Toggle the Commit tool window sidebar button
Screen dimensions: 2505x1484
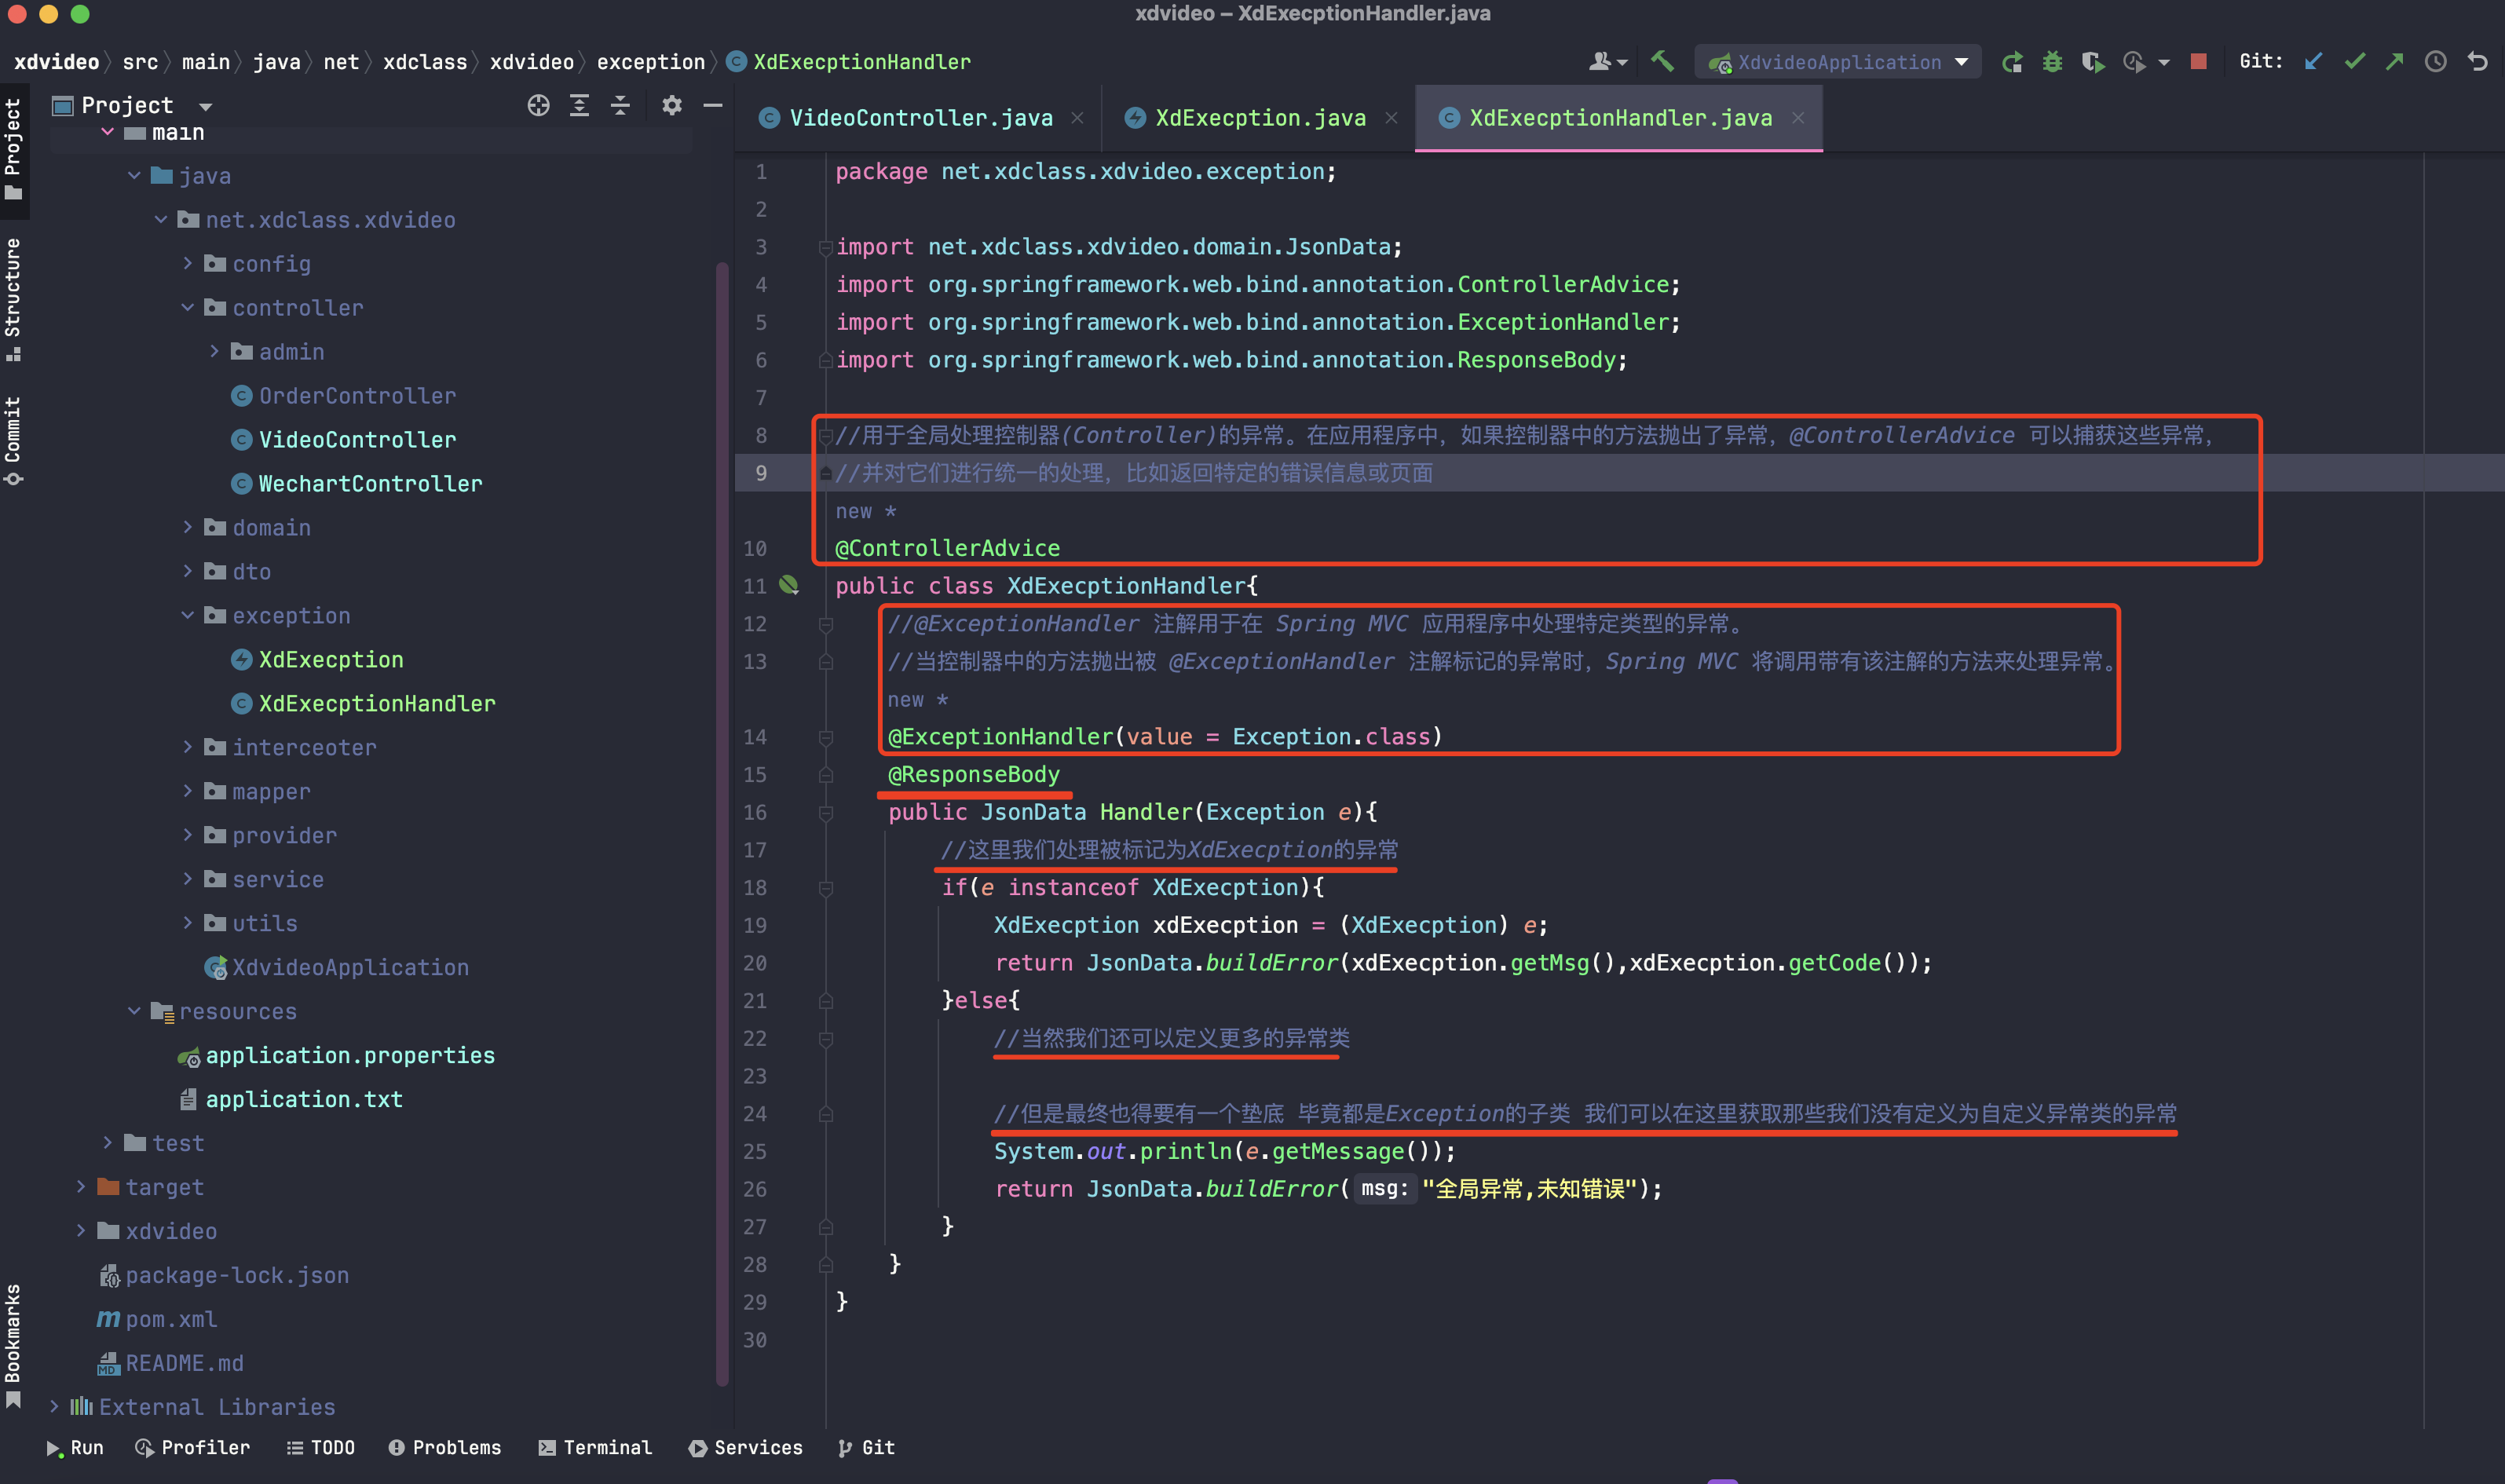pyautogui.click(x=13, y=441)
